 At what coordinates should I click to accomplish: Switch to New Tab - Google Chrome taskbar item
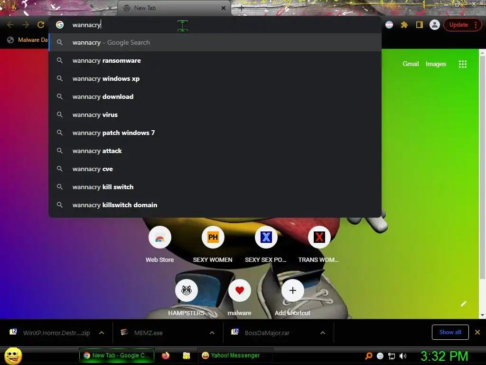point(117,355)
